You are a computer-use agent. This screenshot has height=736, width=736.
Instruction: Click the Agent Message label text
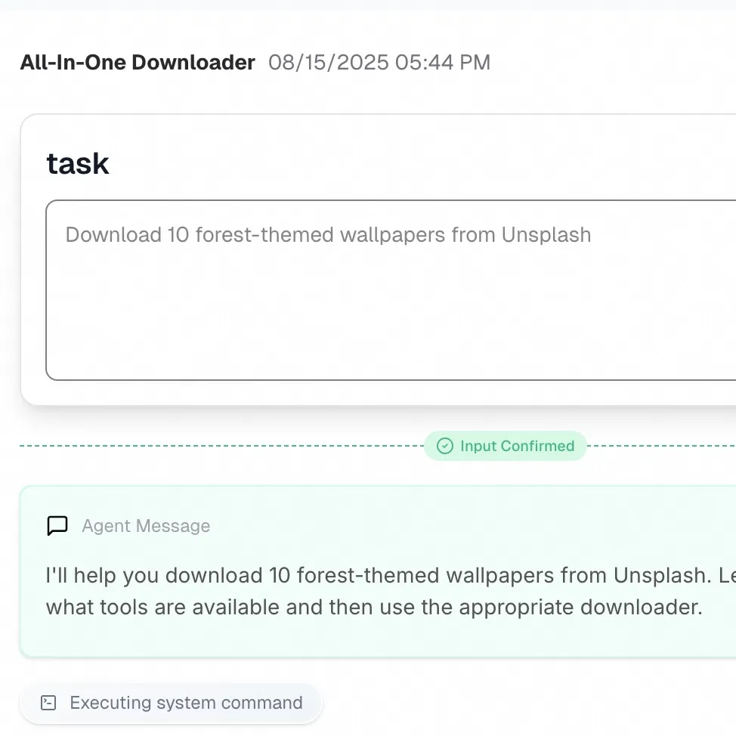(146, 526)
